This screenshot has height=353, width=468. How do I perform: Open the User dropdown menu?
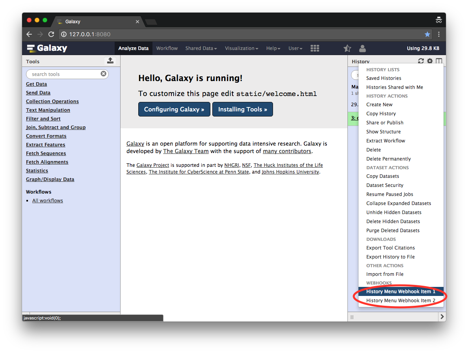[x=295, y=48]
